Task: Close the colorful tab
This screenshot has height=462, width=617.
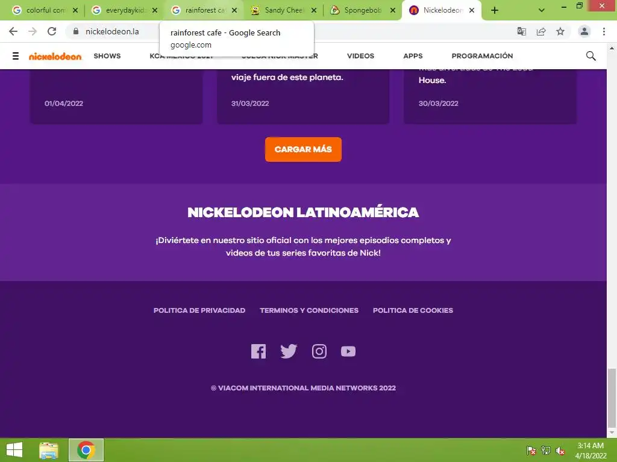Action: 75,10
